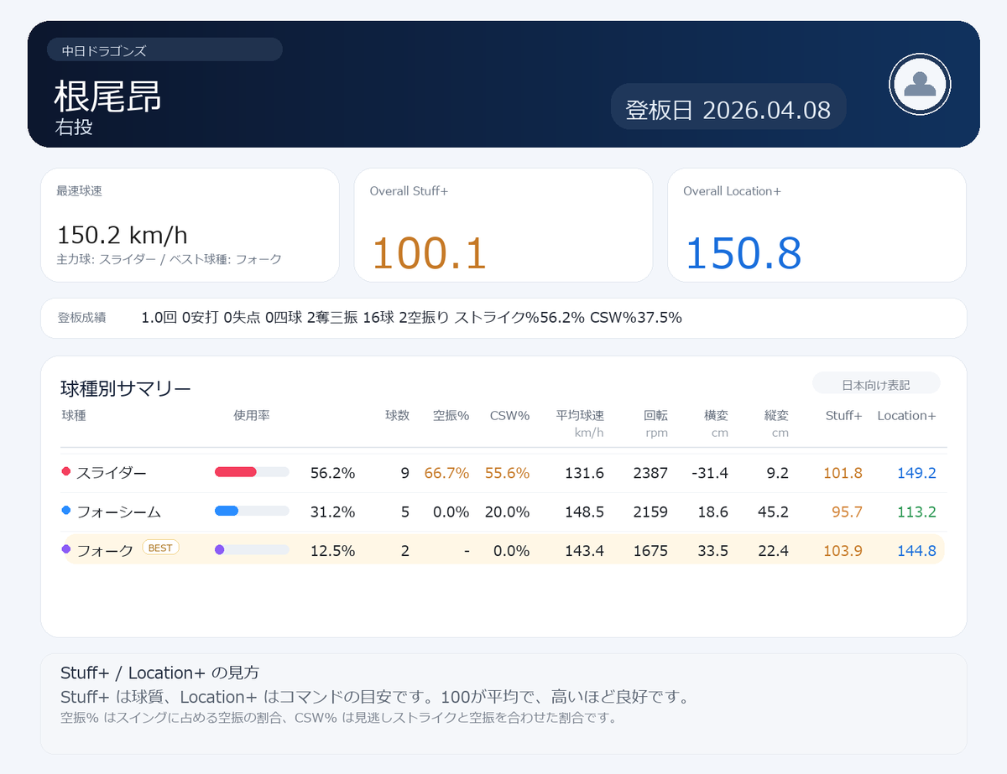The width and height of the screenshot is (1007, 774).
Task: Click the 31.2% usage value for フォーシーム
Action: (x=332, y=512)
